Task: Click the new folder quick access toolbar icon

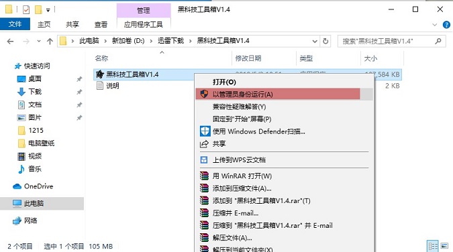Action: (38, 10)
